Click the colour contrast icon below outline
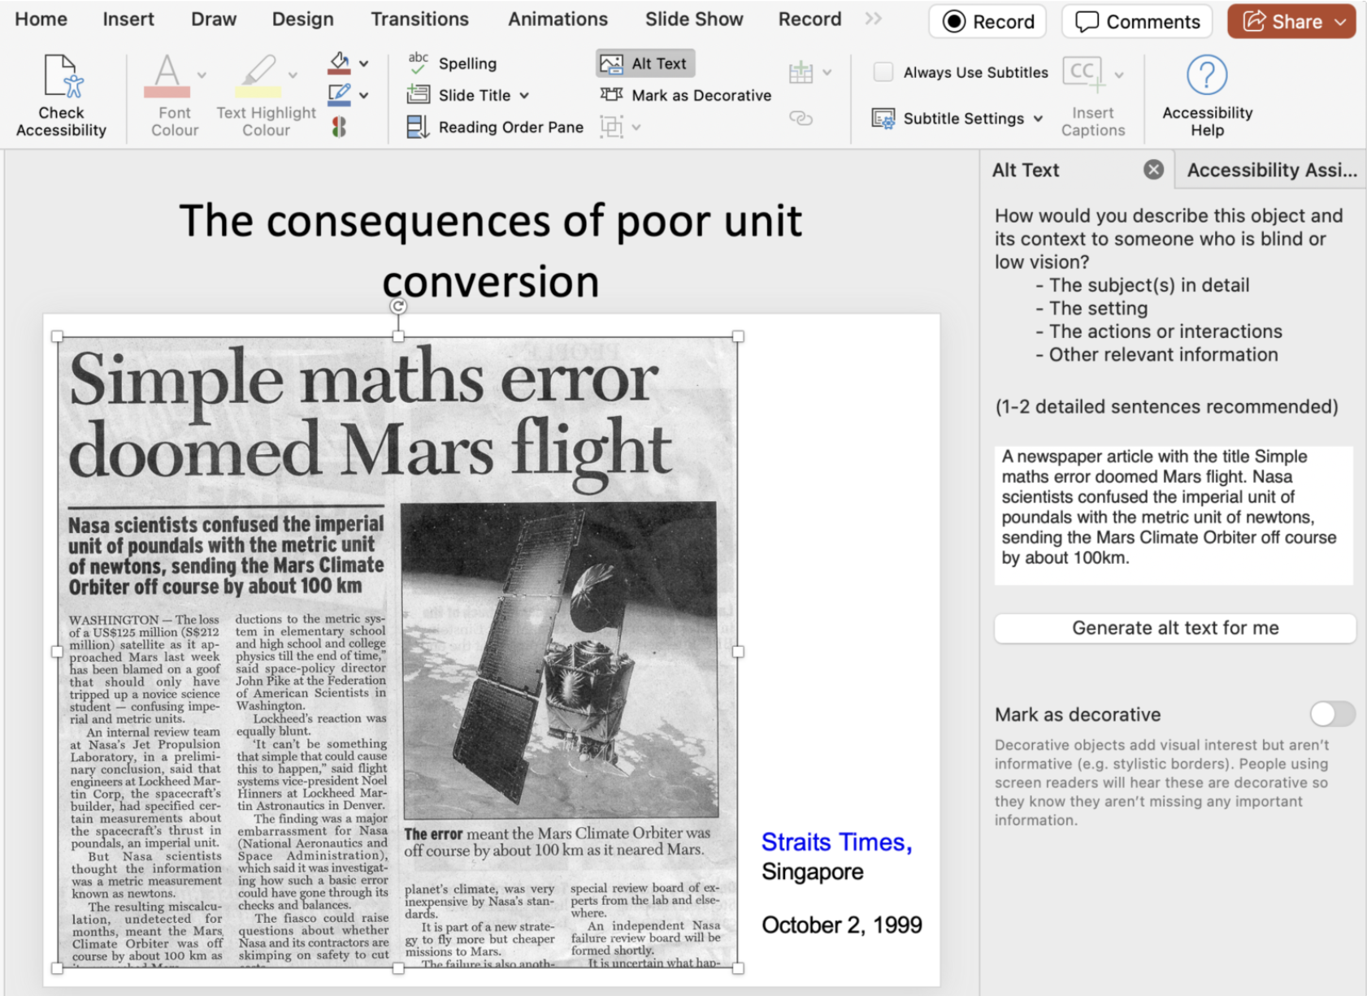Screen dimensions: 1367x996 tap(339, 127)
